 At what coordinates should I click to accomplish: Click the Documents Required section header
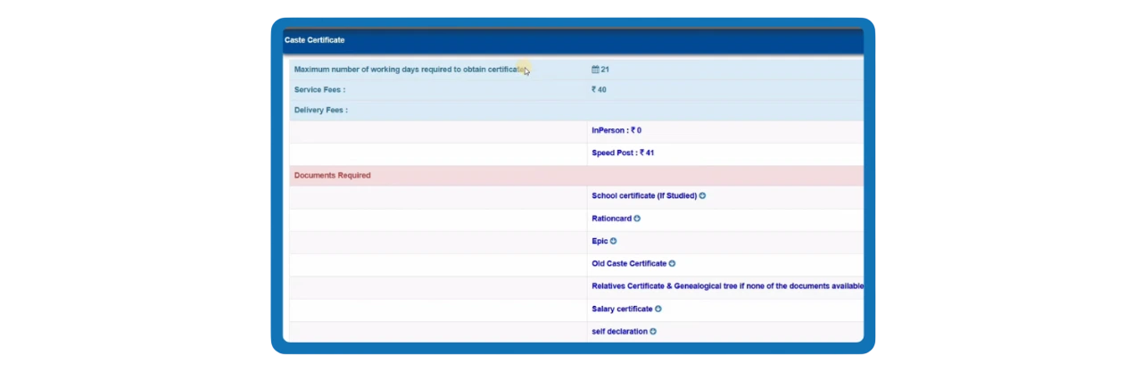click(x=576, y=176)
